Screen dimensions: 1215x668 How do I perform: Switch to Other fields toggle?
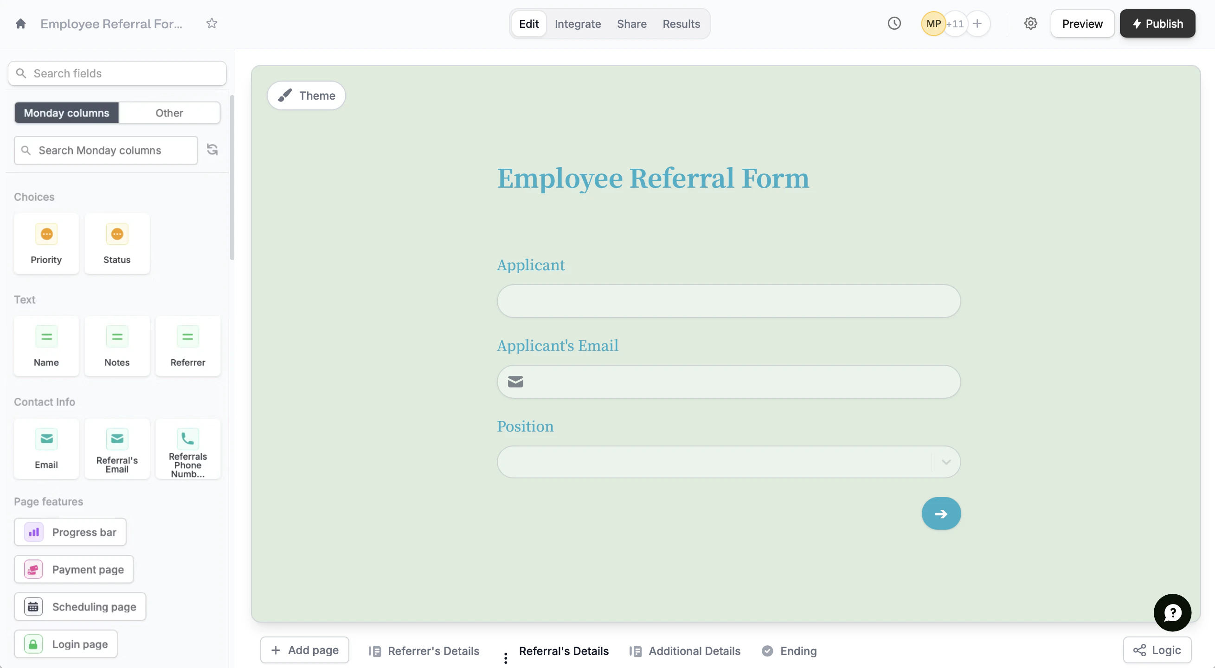pos(169,113)
